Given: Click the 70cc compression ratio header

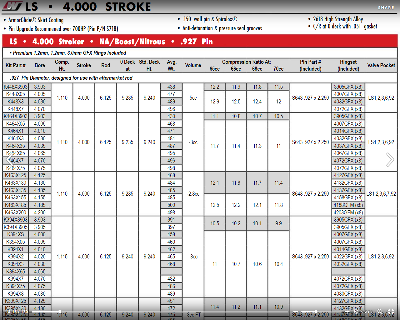Looking at the screenshot, I should tap(278, 69).
